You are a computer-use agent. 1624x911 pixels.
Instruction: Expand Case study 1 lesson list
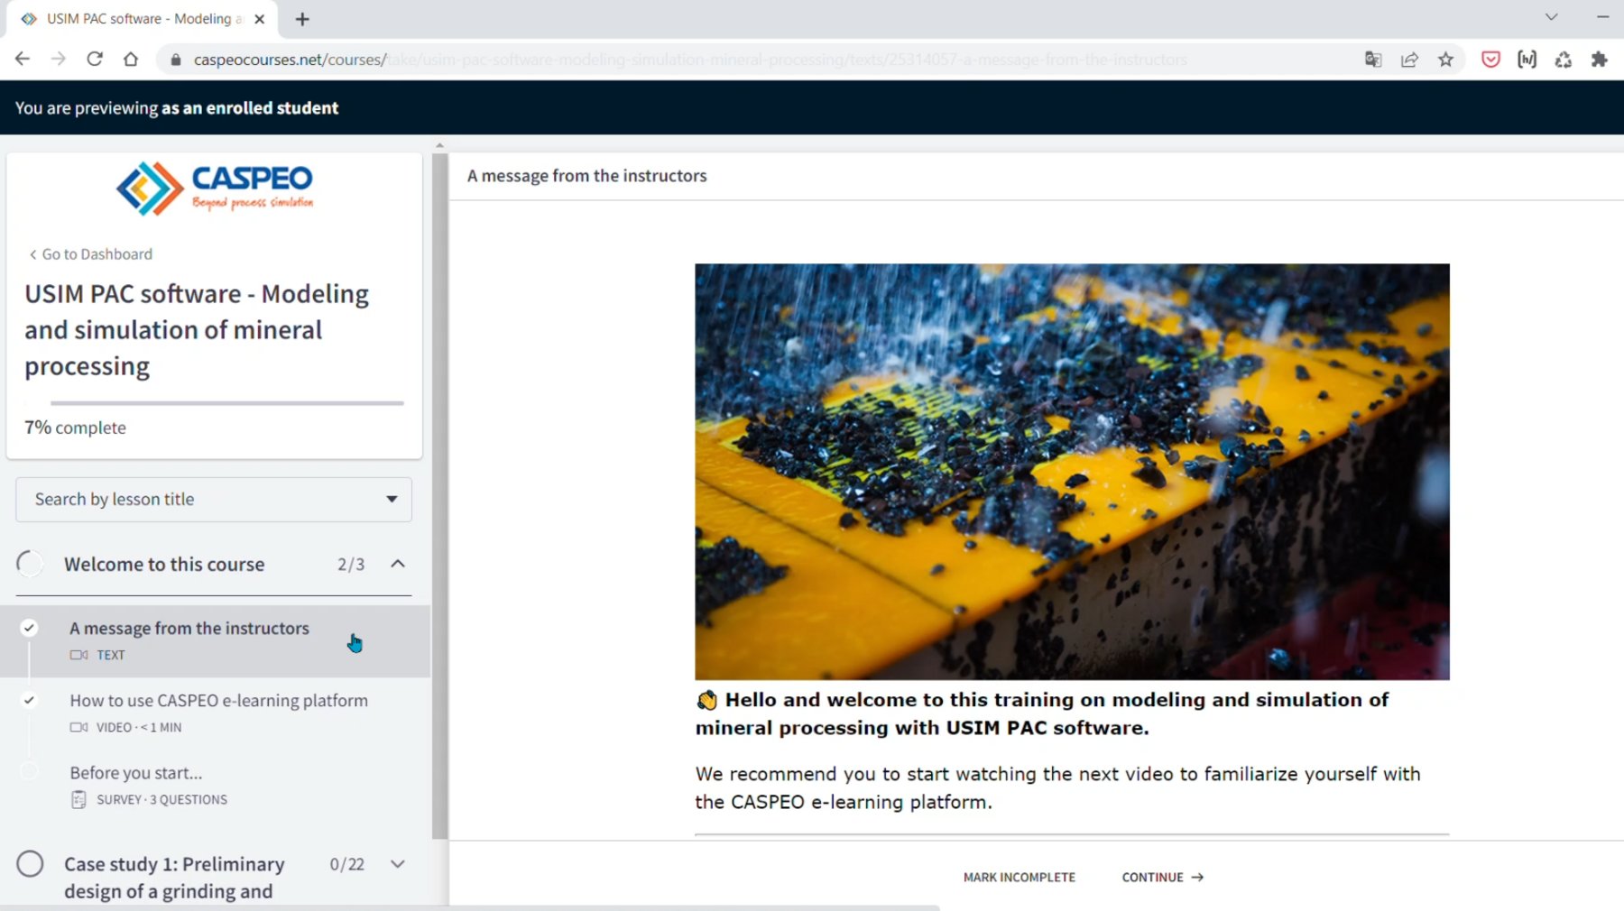click(x=397, y=864)
